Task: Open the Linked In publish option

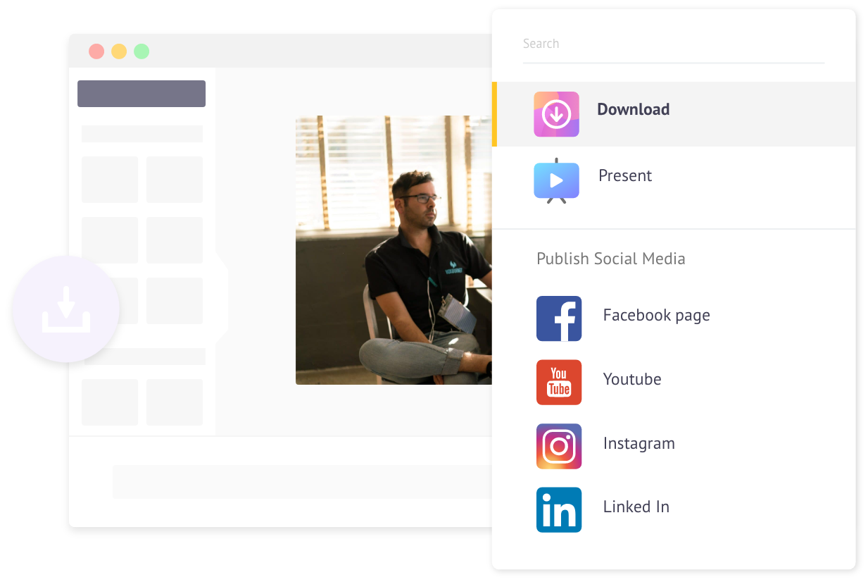Action: 636,507
